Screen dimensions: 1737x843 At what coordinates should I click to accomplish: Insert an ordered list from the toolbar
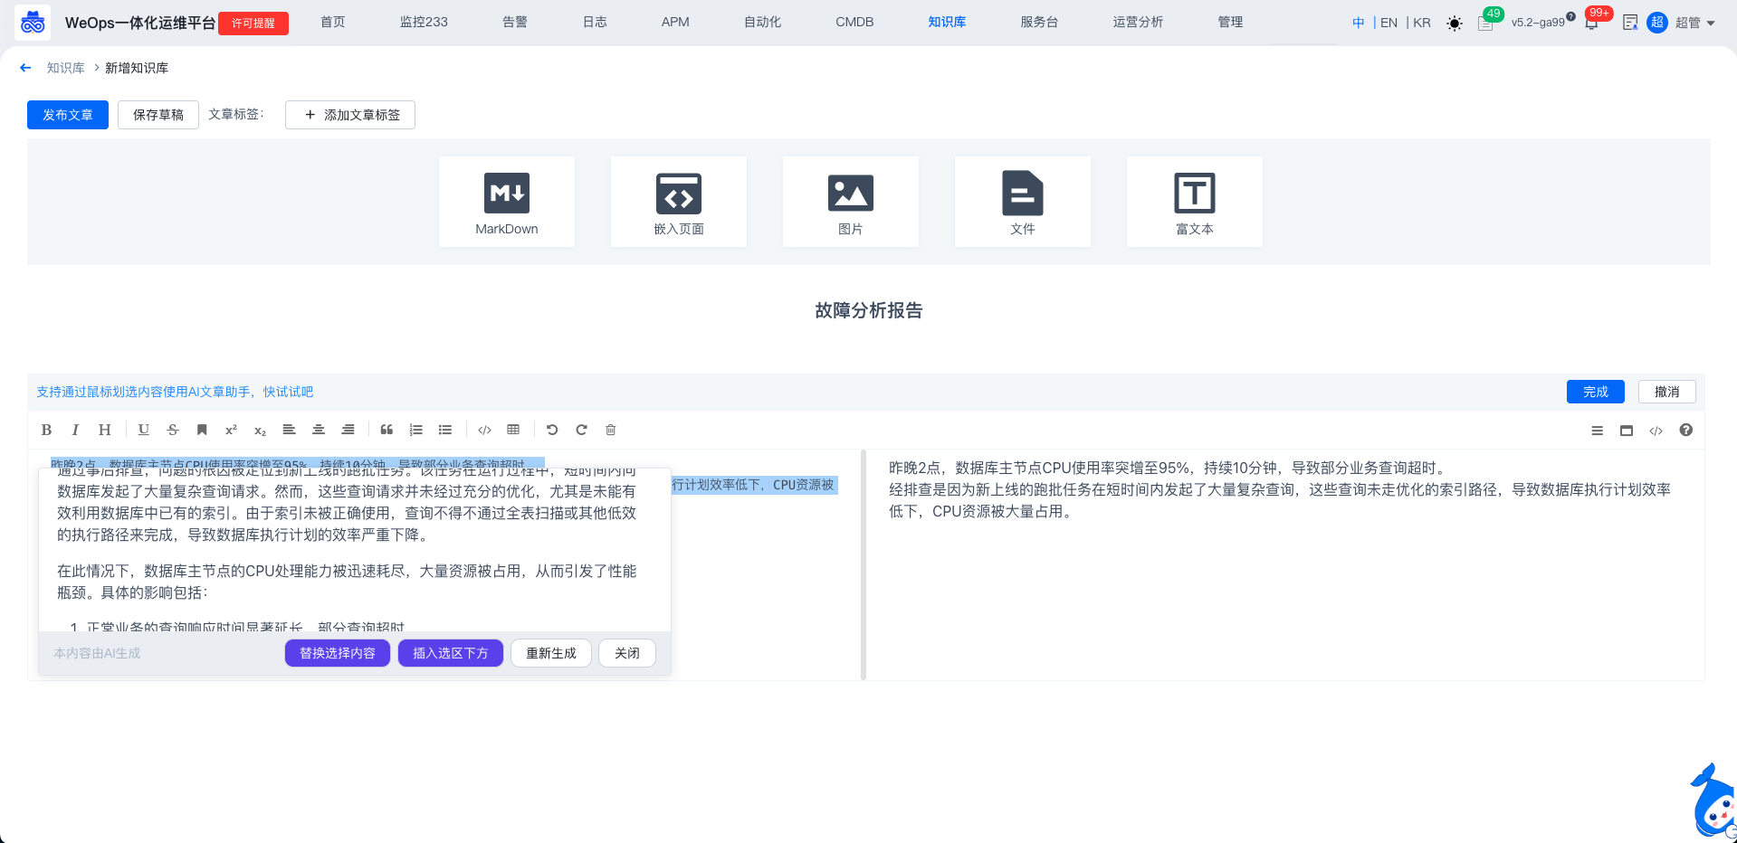pos(416,430)
